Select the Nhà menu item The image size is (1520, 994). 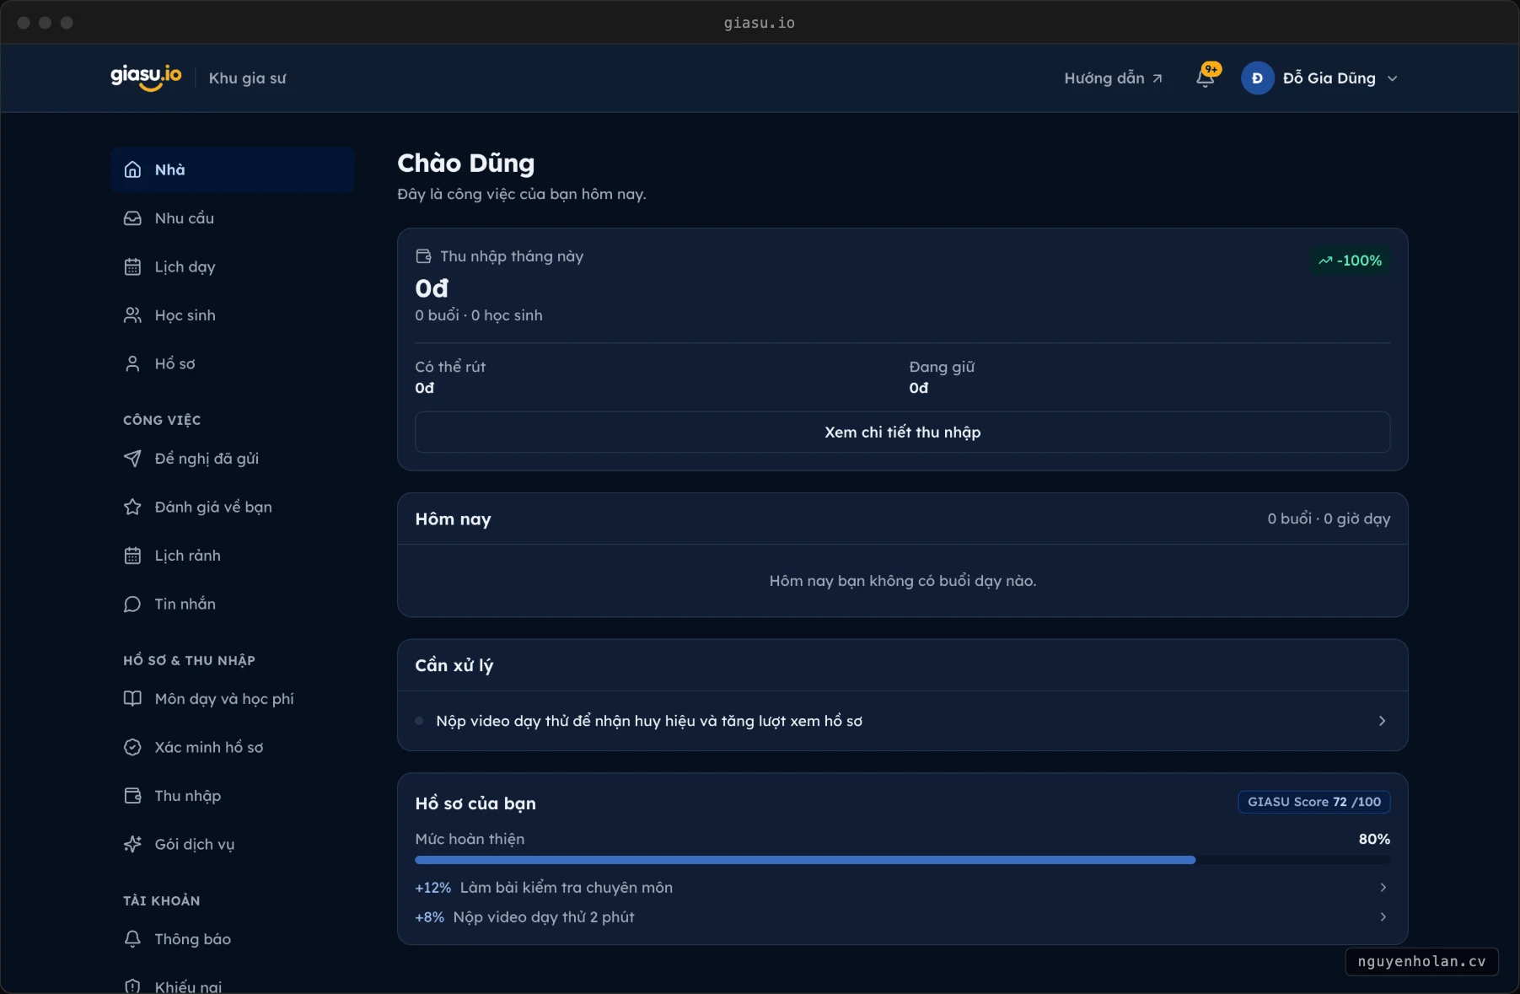[233, 169]
